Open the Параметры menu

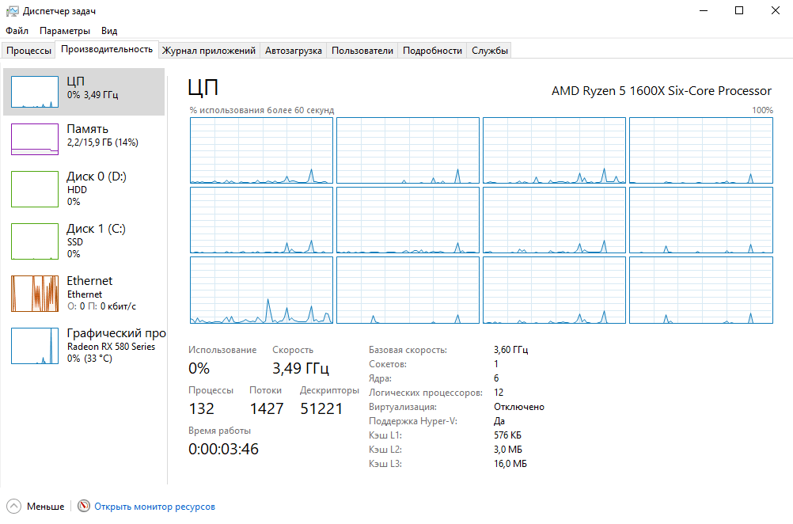(x=65, y=31)
